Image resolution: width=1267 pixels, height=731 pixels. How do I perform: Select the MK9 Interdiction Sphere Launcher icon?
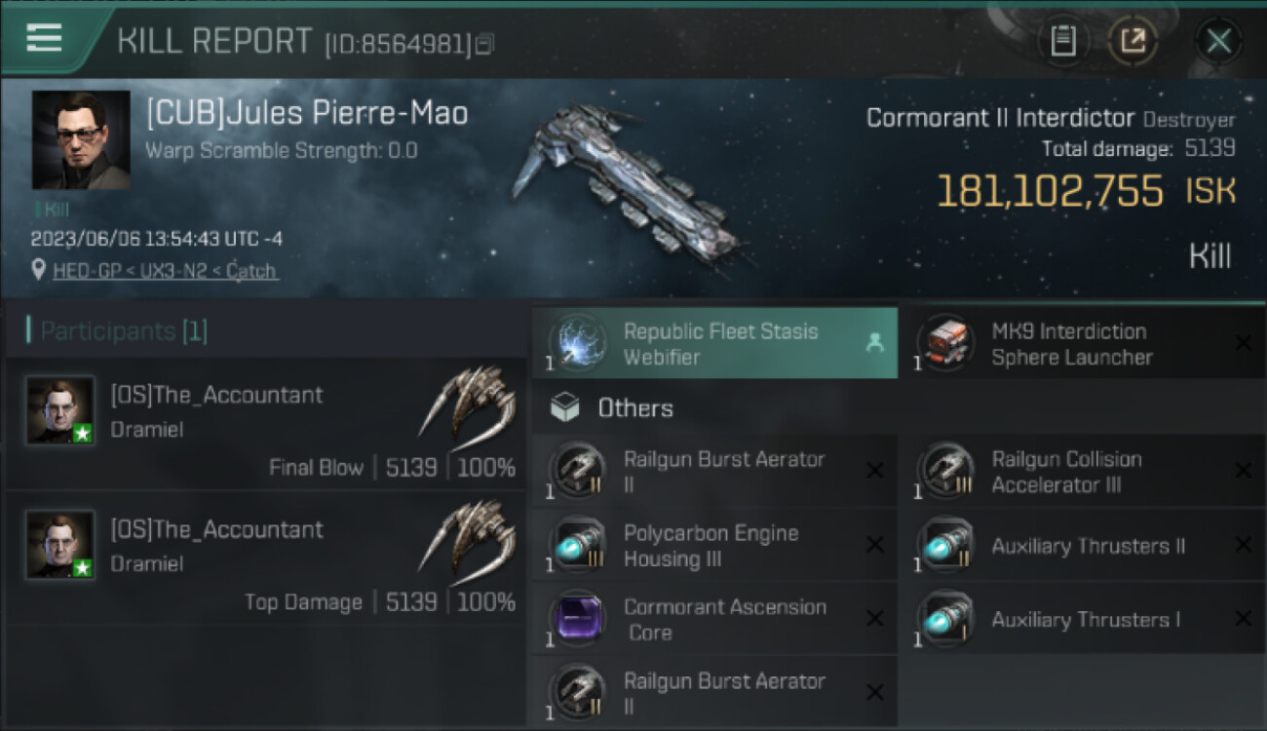click(x=943, y=343)
